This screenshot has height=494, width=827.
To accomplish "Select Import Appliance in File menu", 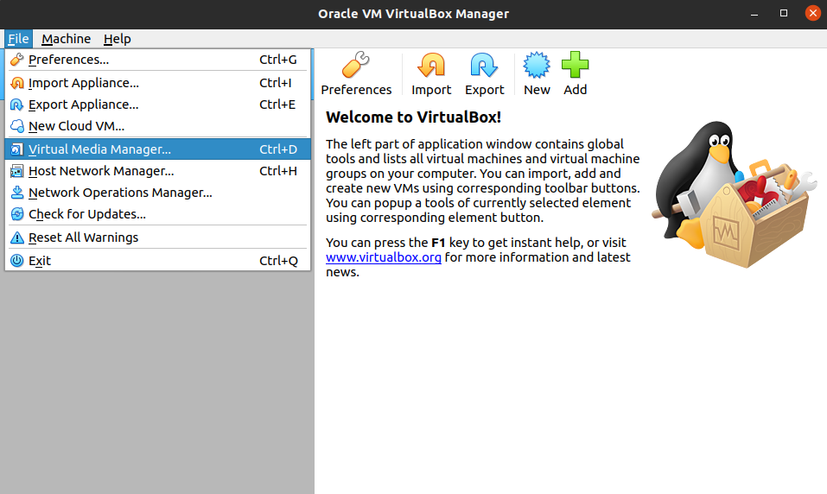I will [x=157, y=83].
